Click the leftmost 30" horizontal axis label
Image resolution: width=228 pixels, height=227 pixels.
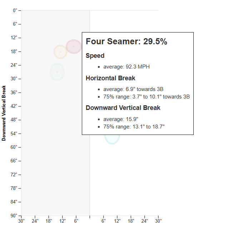click(21, 221)
